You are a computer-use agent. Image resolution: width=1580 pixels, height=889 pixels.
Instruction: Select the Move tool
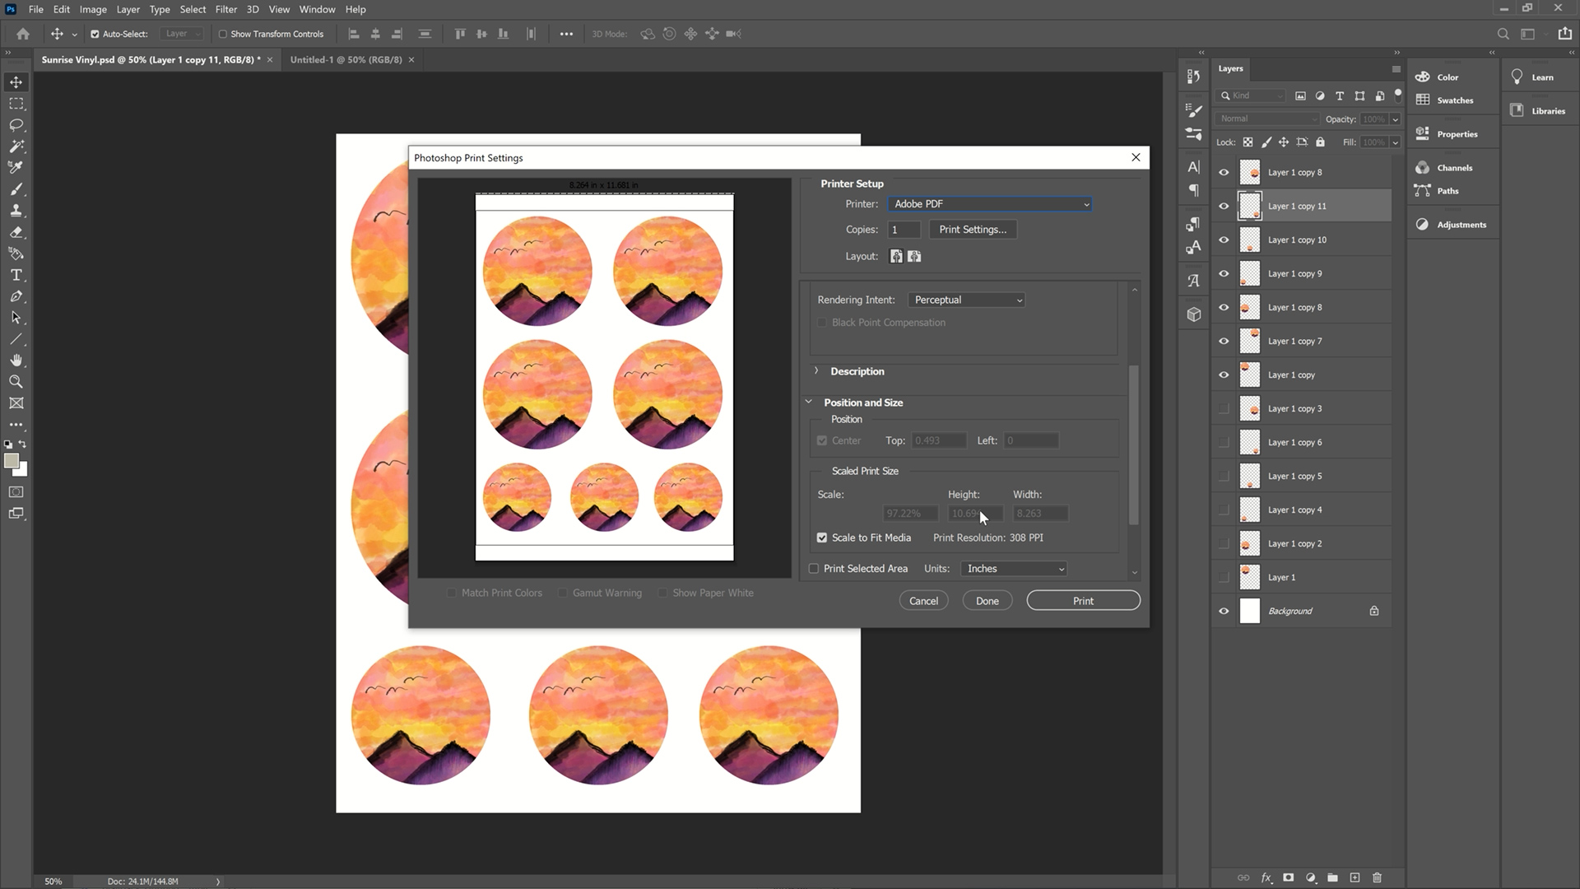(16, 81)
